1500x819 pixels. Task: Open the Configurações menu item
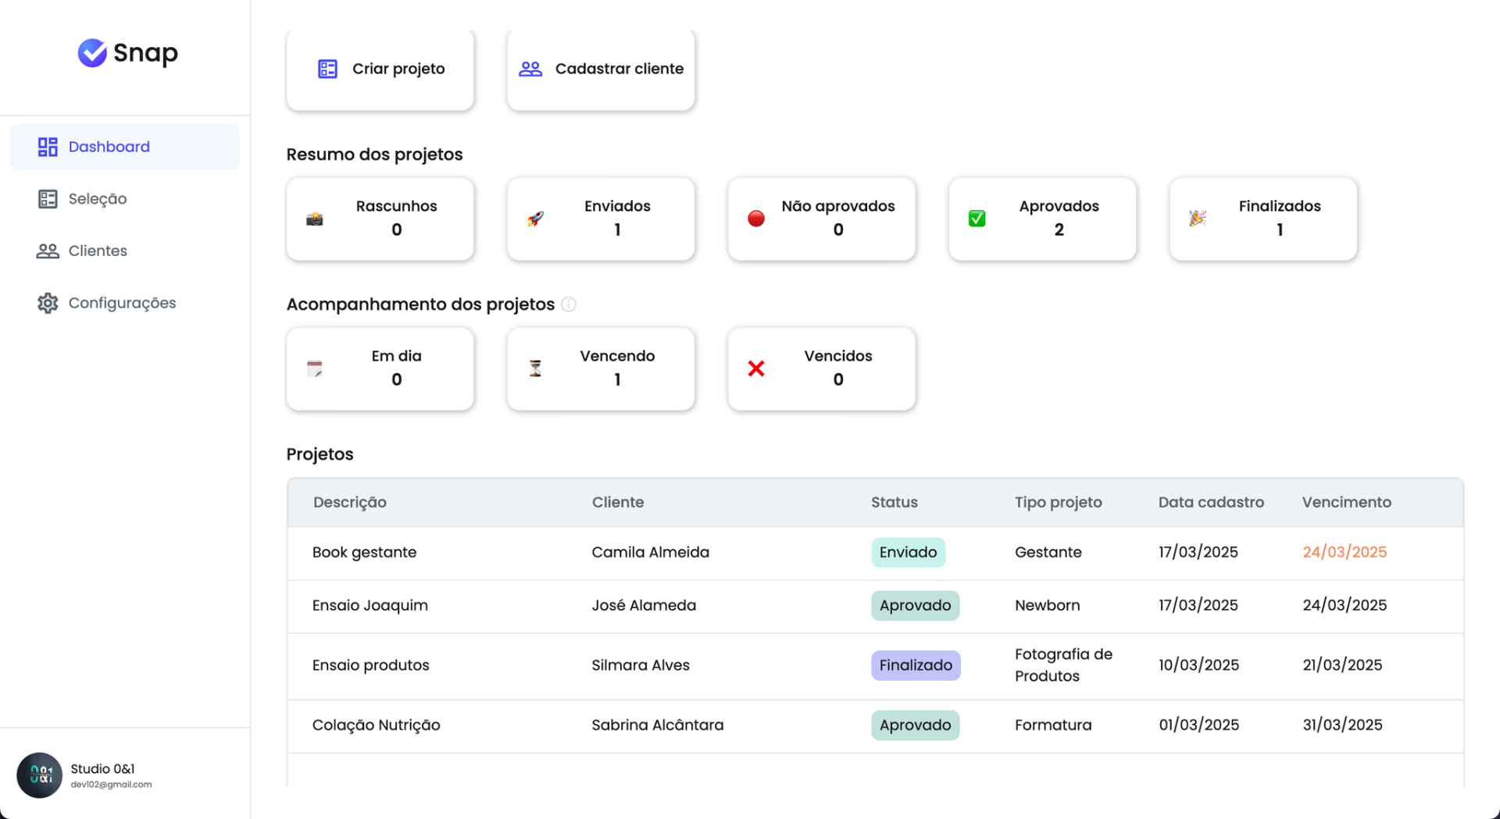point(125,303)
